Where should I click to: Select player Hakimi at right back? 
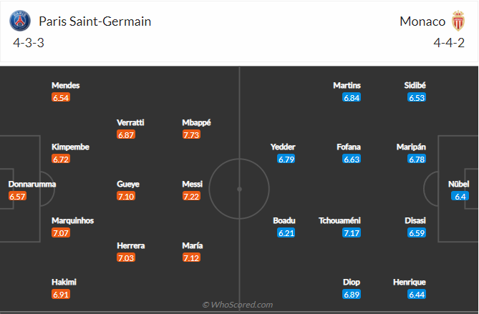pyautogui.click(x=64, y=282)
